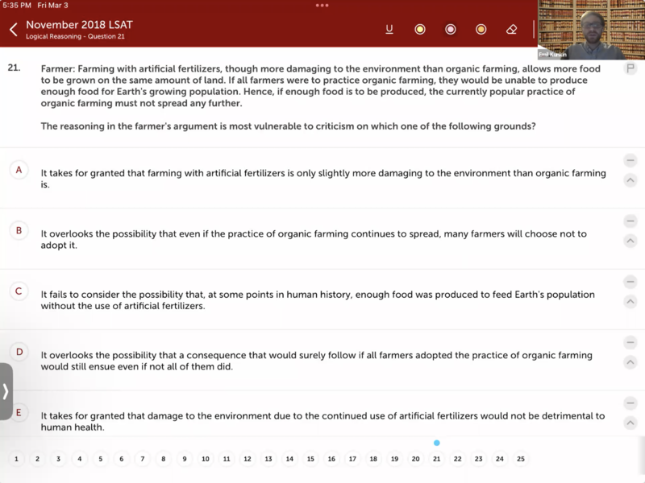The width and height of the screenshot is (645, 483).
Task: Collapse answer B using its chevron
Action: coord(630,241)
